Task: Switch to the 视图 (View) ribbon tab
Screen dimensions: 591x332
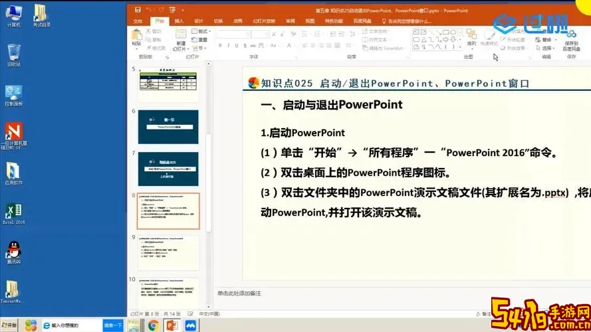Action: pyautogui.click(x=310, y=21)
